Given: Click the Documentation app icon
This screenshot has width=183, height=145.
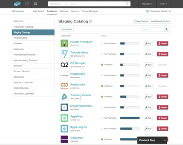Looking at the screenshot, I should 64,107.
